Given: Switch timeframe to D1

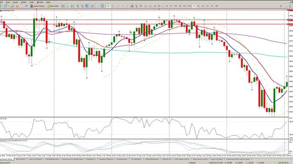Looking at the screenshot, I should [x=207, y=6].
